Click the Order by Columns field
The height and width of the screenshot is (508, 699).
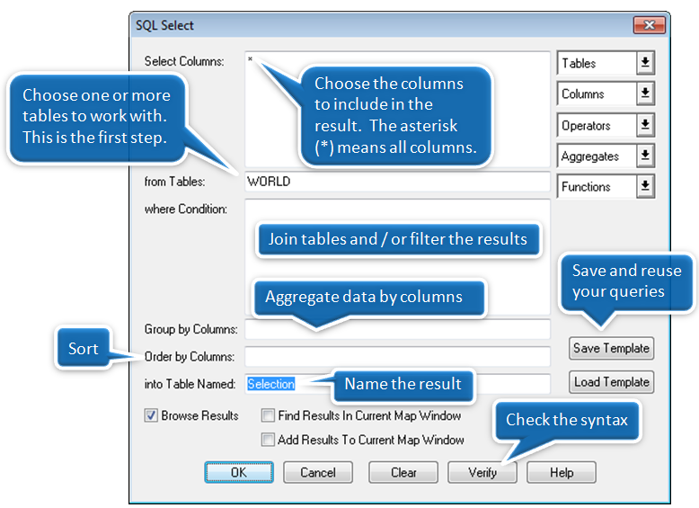(x=395, y=356)
